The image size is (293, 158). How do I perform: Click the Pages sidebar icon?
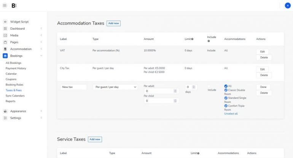[5, 42]
